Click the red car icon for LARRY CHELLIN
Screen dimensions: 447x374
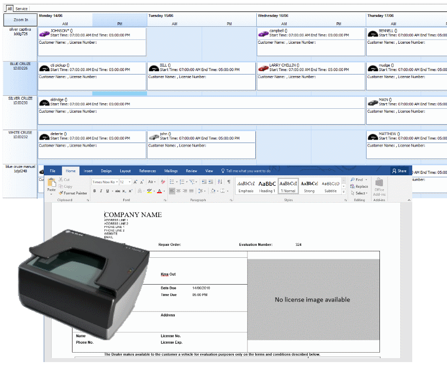pyautogui.click(x=263, y=68)
